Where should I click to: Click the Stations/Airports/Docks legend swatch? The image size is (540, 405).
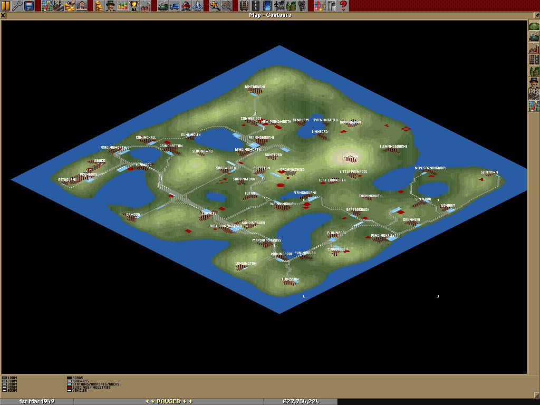pyautogui.click(x=69, y=384)
